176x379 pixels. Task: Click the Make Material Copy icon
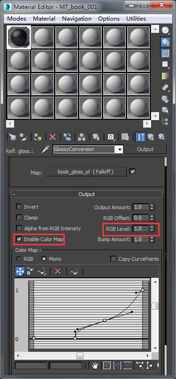coord(67,137)
